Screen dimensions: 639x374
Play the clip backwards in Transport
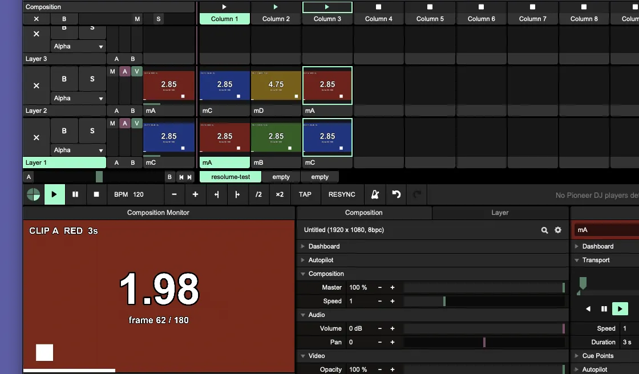[588, 309]
